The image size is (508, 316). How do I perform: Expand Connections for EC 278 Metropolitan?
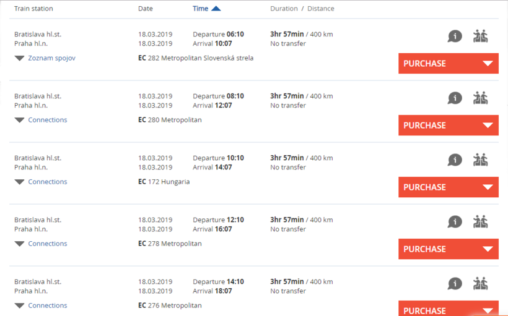pos(47,244)
